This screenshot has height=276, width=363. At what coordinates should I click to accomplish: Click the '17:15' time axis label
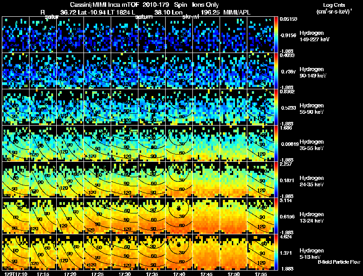pos(43,274)
